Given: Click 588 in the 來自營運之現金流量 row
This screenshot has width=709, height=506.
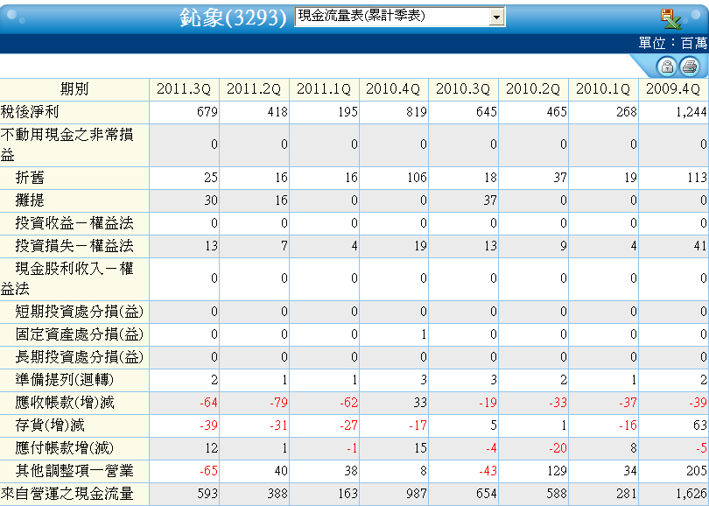Looking at the screenshot, I should pyautogui.click(x=557, y=494).
